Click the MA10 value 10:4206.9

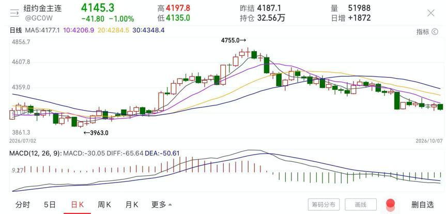point(79,30)
